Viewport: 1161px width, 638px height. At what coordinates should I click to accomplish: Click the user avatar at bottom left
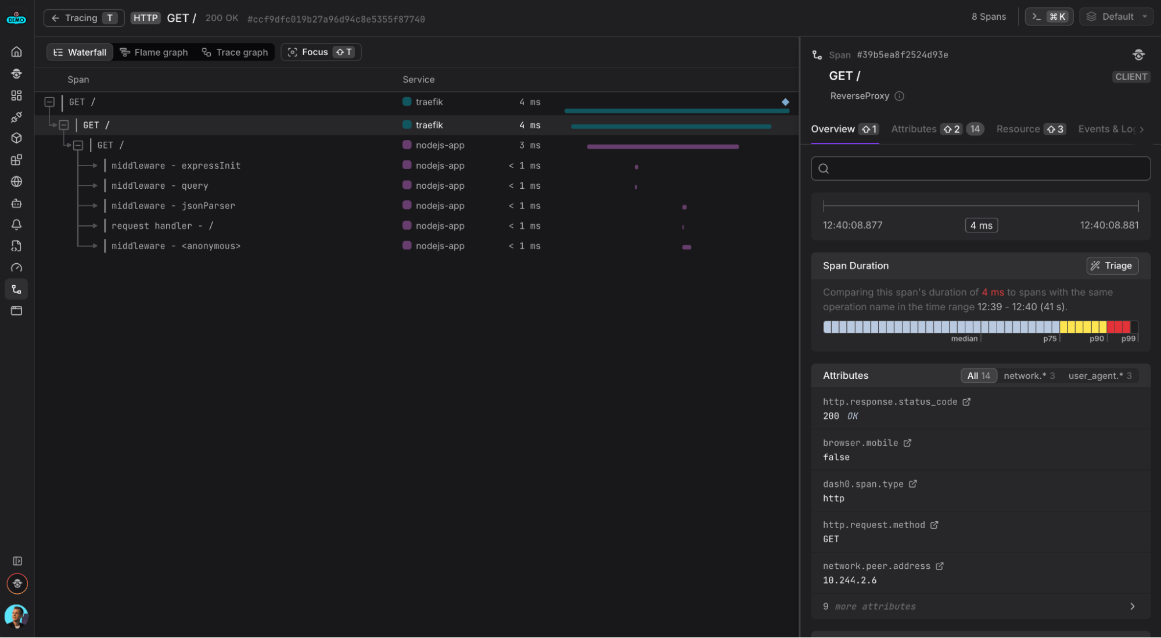tap(16, 617)
